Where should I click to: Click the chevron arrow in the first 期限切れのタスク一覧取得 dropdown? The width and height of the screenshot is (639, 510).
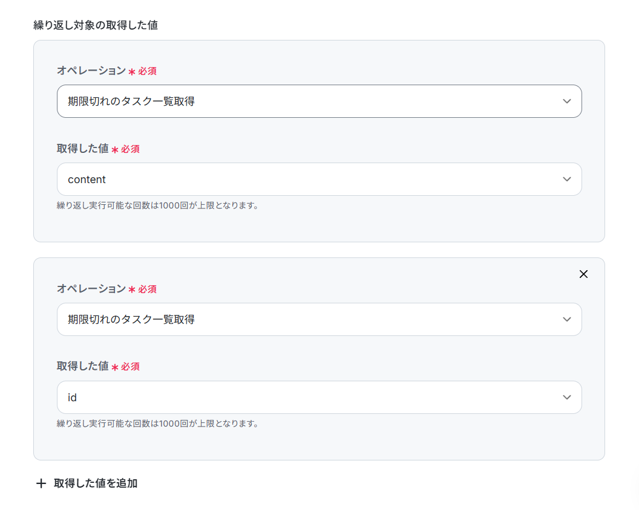tap(566, 102)
